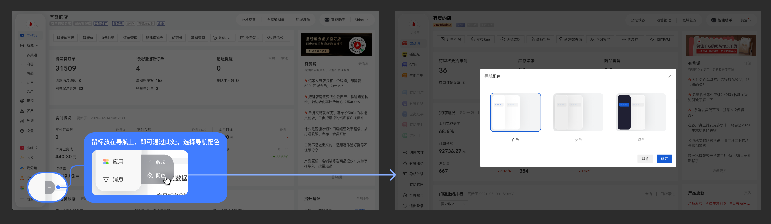Click the 退出登录 power icon

click(405, 206)
